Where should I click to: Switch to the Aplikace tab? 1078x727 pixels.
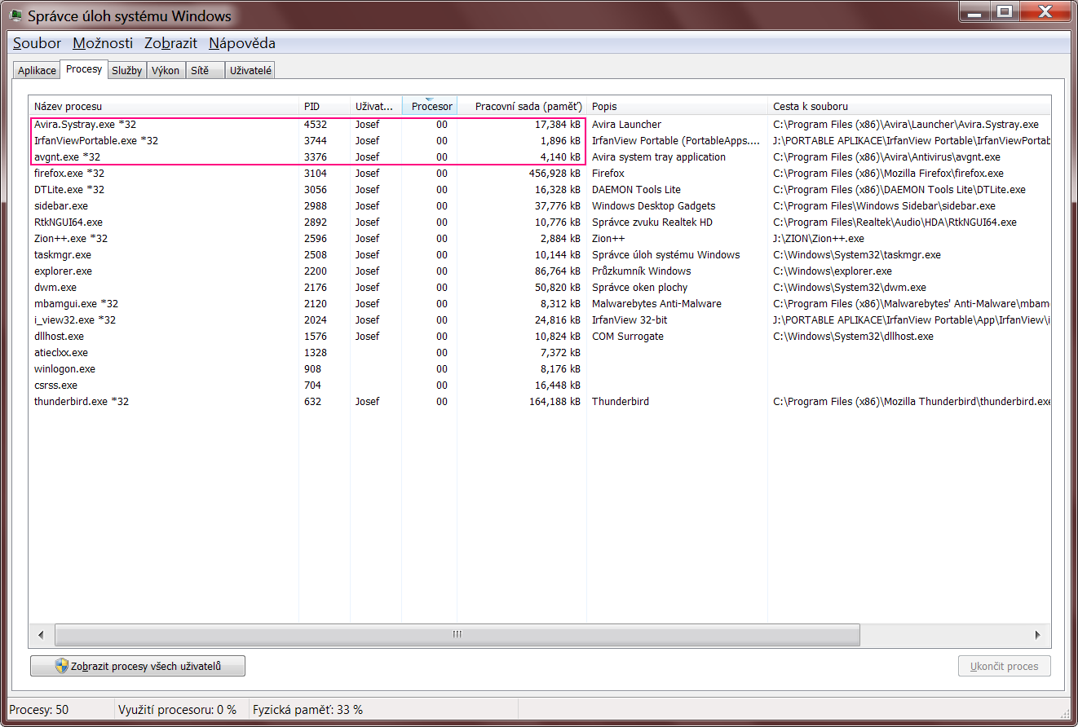click(x=38, y=71)
